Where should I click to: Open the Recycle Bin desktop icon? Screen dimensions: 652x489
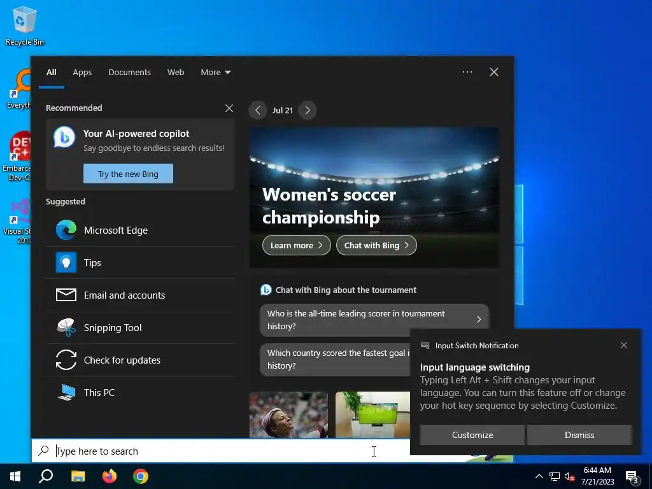pyautogui.click(x=25, y=25)
